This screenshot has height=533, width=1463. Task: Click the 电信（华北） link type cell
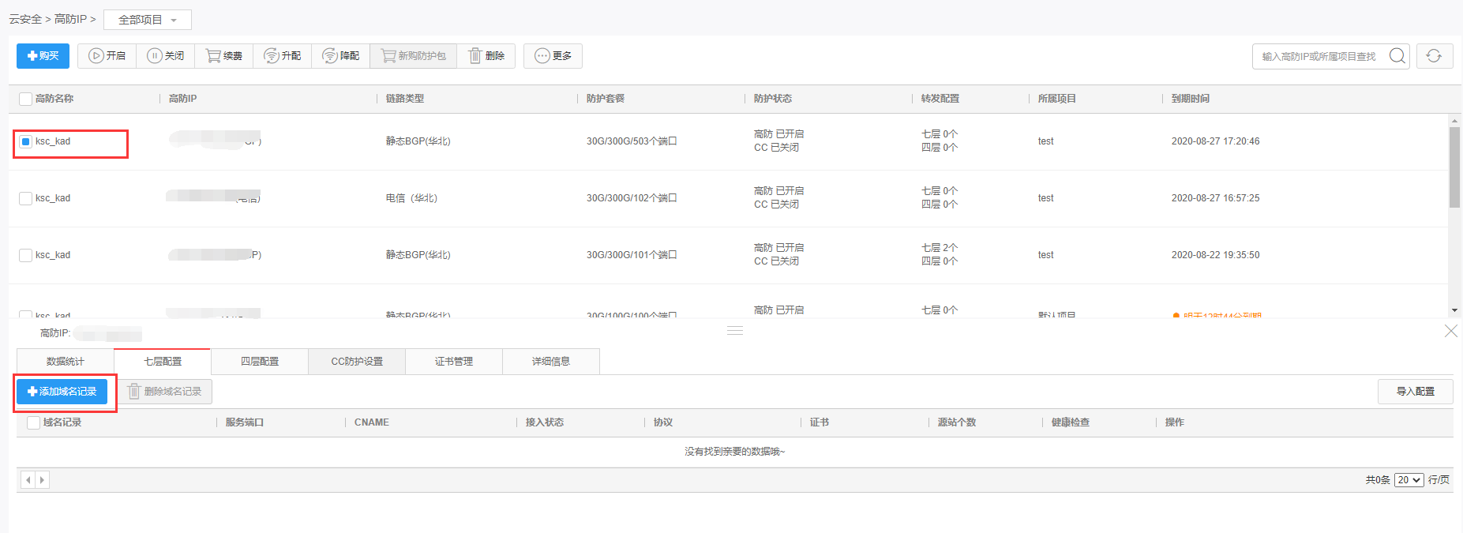tap(411, 198)
